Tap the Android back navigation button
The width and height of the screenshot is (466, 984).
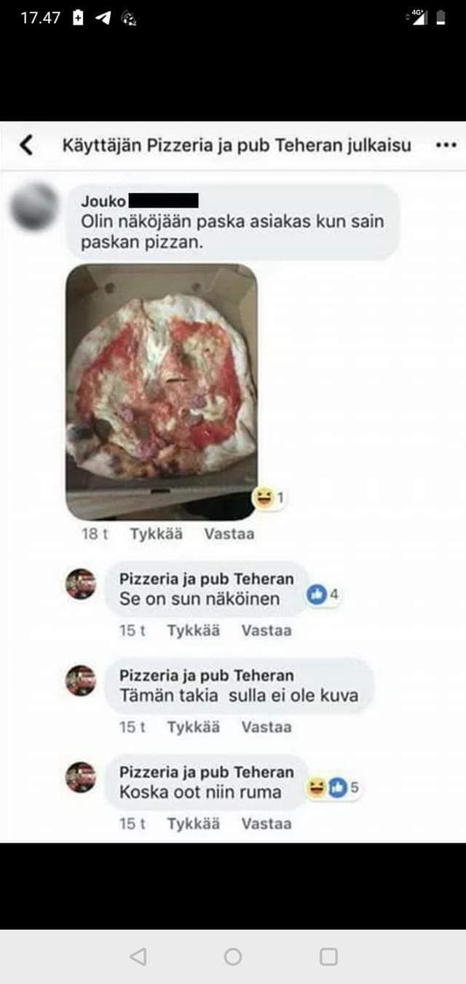pos(138,956)
